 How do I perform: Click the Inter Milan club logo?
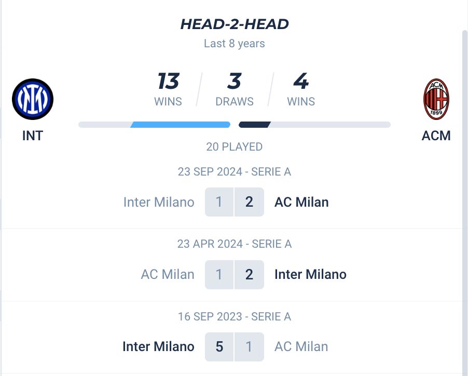click(x=33, y=99)
